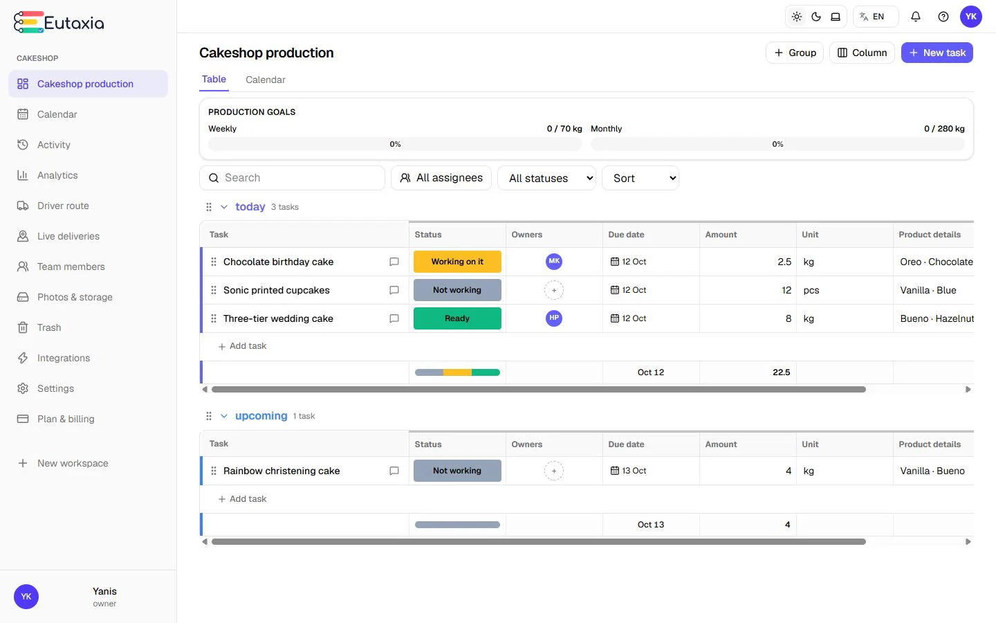Image resolution: width=996 pixels, height=623 pixels.
Task: Add task in the today group
Action: point(242,346)
